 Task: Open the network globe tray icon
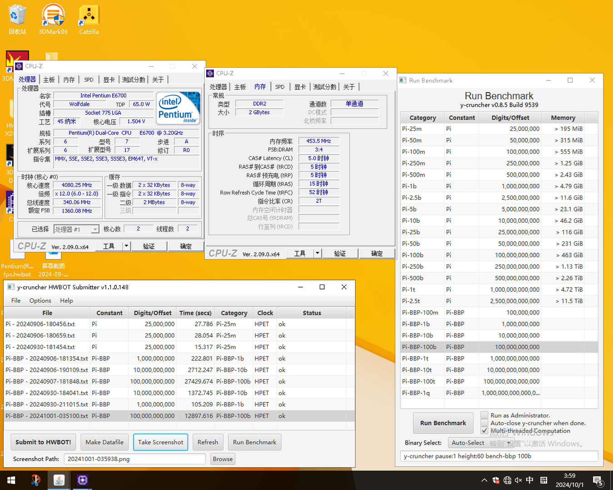(x=507, y=480)
